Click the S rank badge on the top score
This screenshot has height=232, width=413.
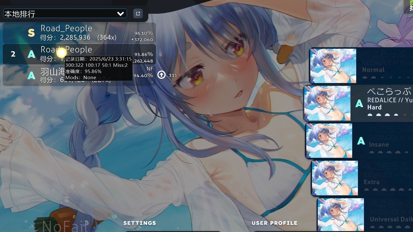(x=31, y=33)
